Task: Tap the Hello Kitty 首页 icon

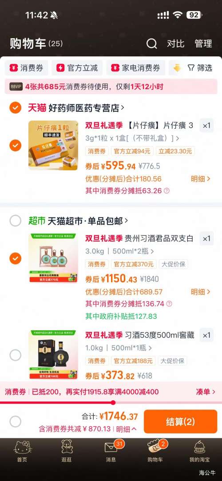Action: [x=22, y=447]
